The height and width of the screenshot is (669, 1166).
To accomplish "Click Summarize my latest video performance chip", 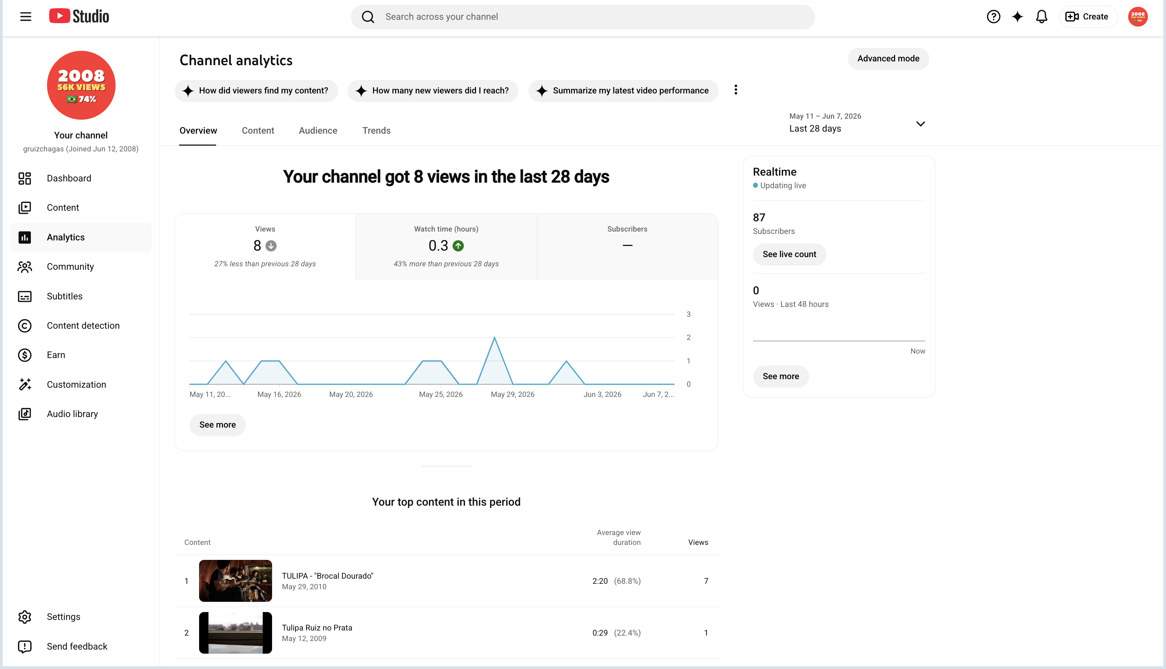I will [x=623, y=90].
